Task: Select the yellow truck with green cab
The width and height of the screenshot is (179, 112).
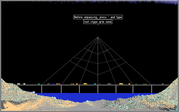Action: (x=85, y=84)
